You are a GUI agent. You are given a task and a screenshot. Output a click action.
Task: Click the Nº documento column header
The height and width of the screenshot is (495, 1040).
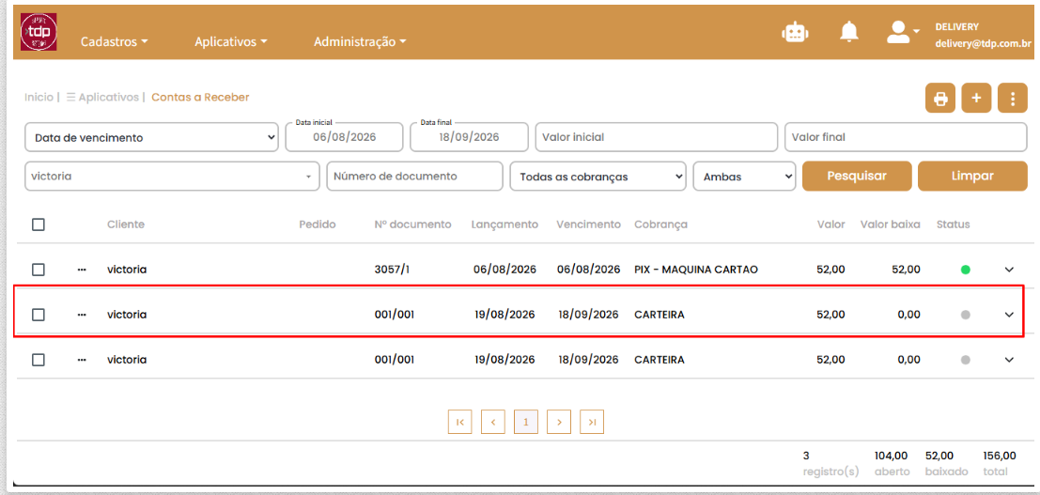(x=412, y=224)
